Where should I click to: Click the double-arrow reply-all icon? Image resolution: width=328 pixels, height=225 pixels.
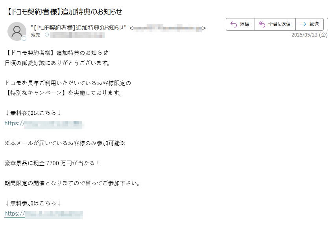click(262, 24)
